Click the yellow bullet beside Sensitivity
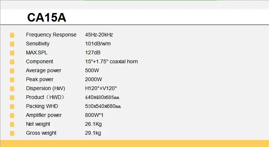 tap(12, 44)
